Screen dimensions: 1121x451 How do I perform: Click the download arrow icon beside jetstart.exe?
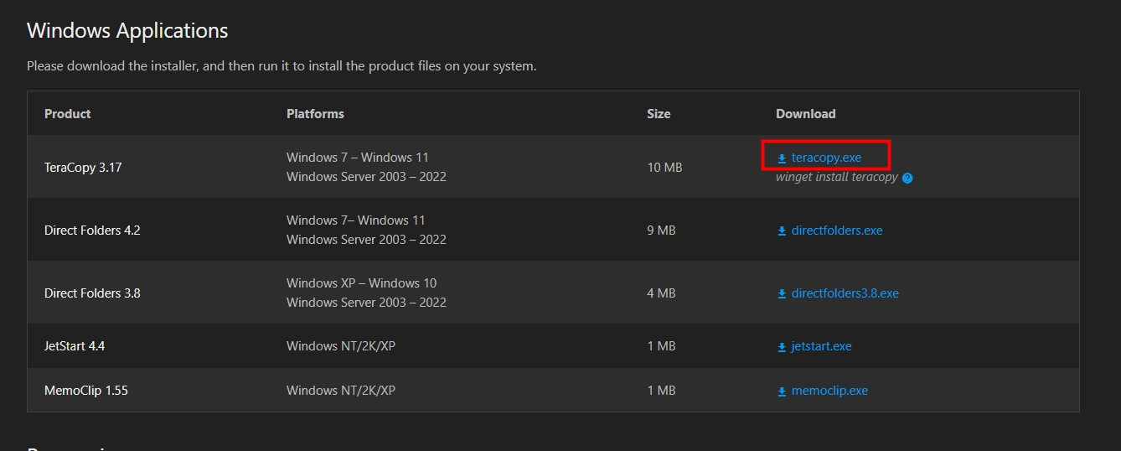click(x=782, y=347)
